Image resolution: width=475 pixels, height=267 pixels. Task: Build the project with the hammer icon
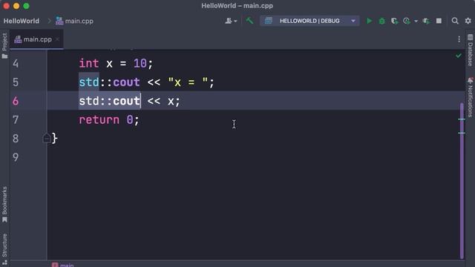coord(249,21)
